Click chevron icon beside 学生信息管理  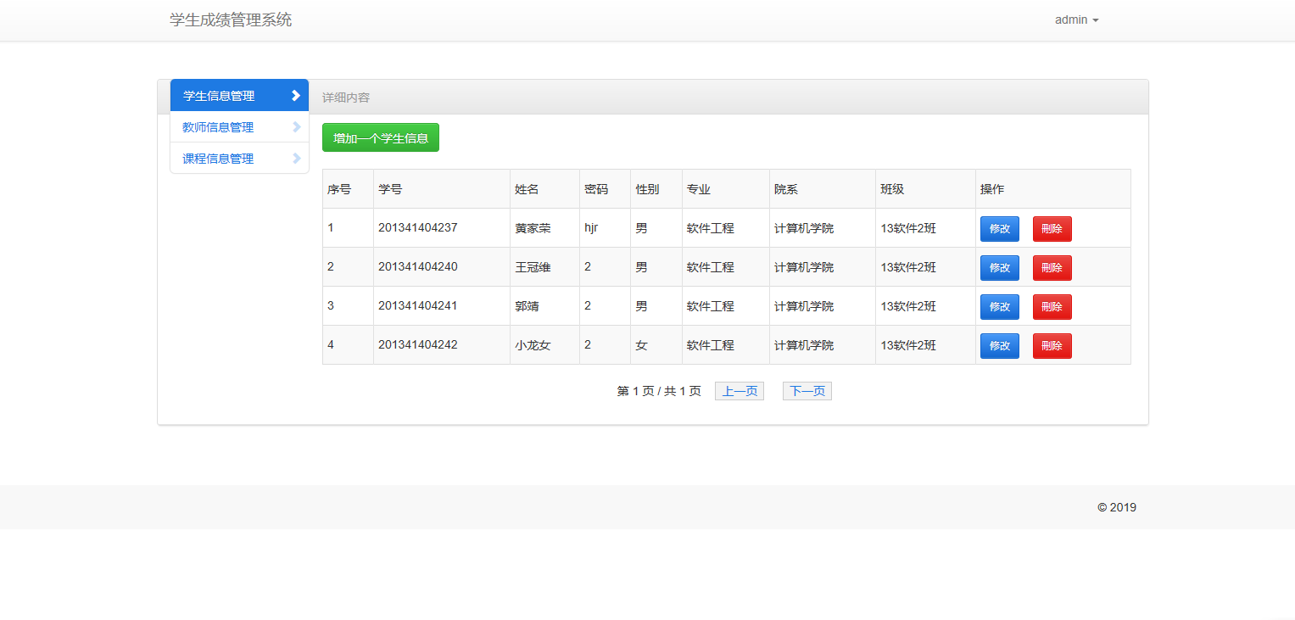pos(295,96)
